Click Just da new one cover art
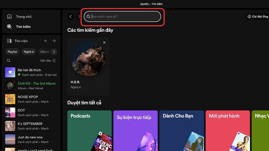The height and width of the screenshot is (151, 269). click(10, 139)
